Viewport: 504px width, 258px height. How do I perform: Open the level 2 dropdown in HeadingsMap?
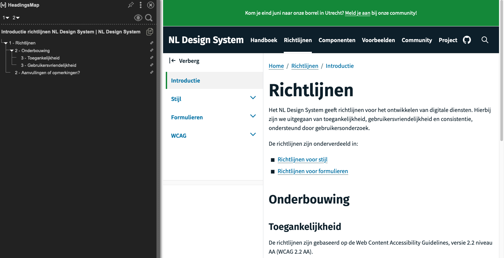16,18
